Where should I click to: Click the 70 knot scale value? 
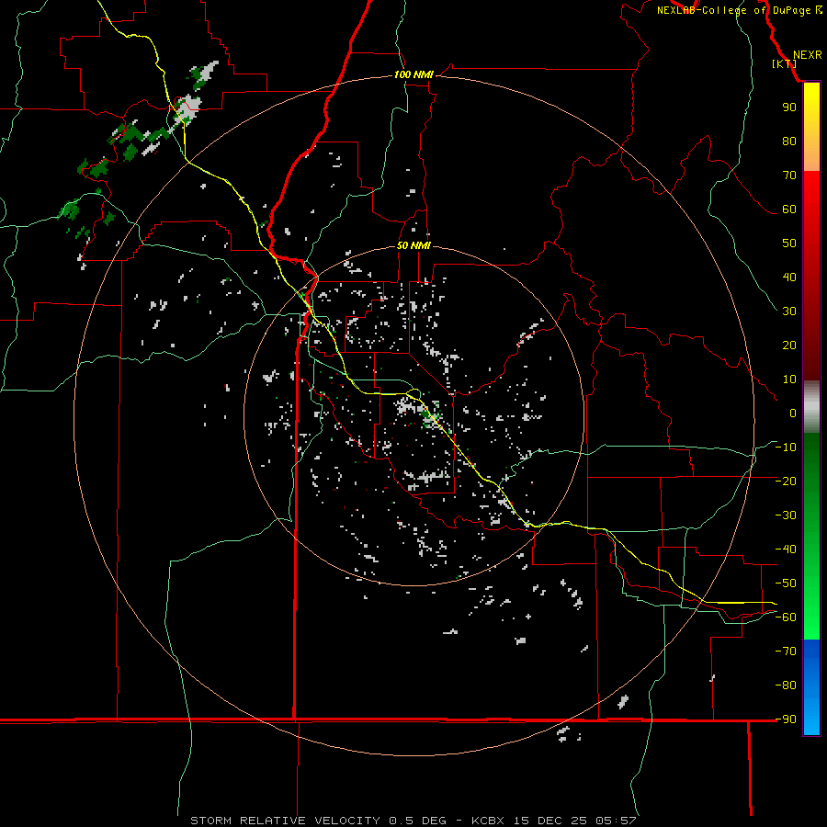(789, 176)
